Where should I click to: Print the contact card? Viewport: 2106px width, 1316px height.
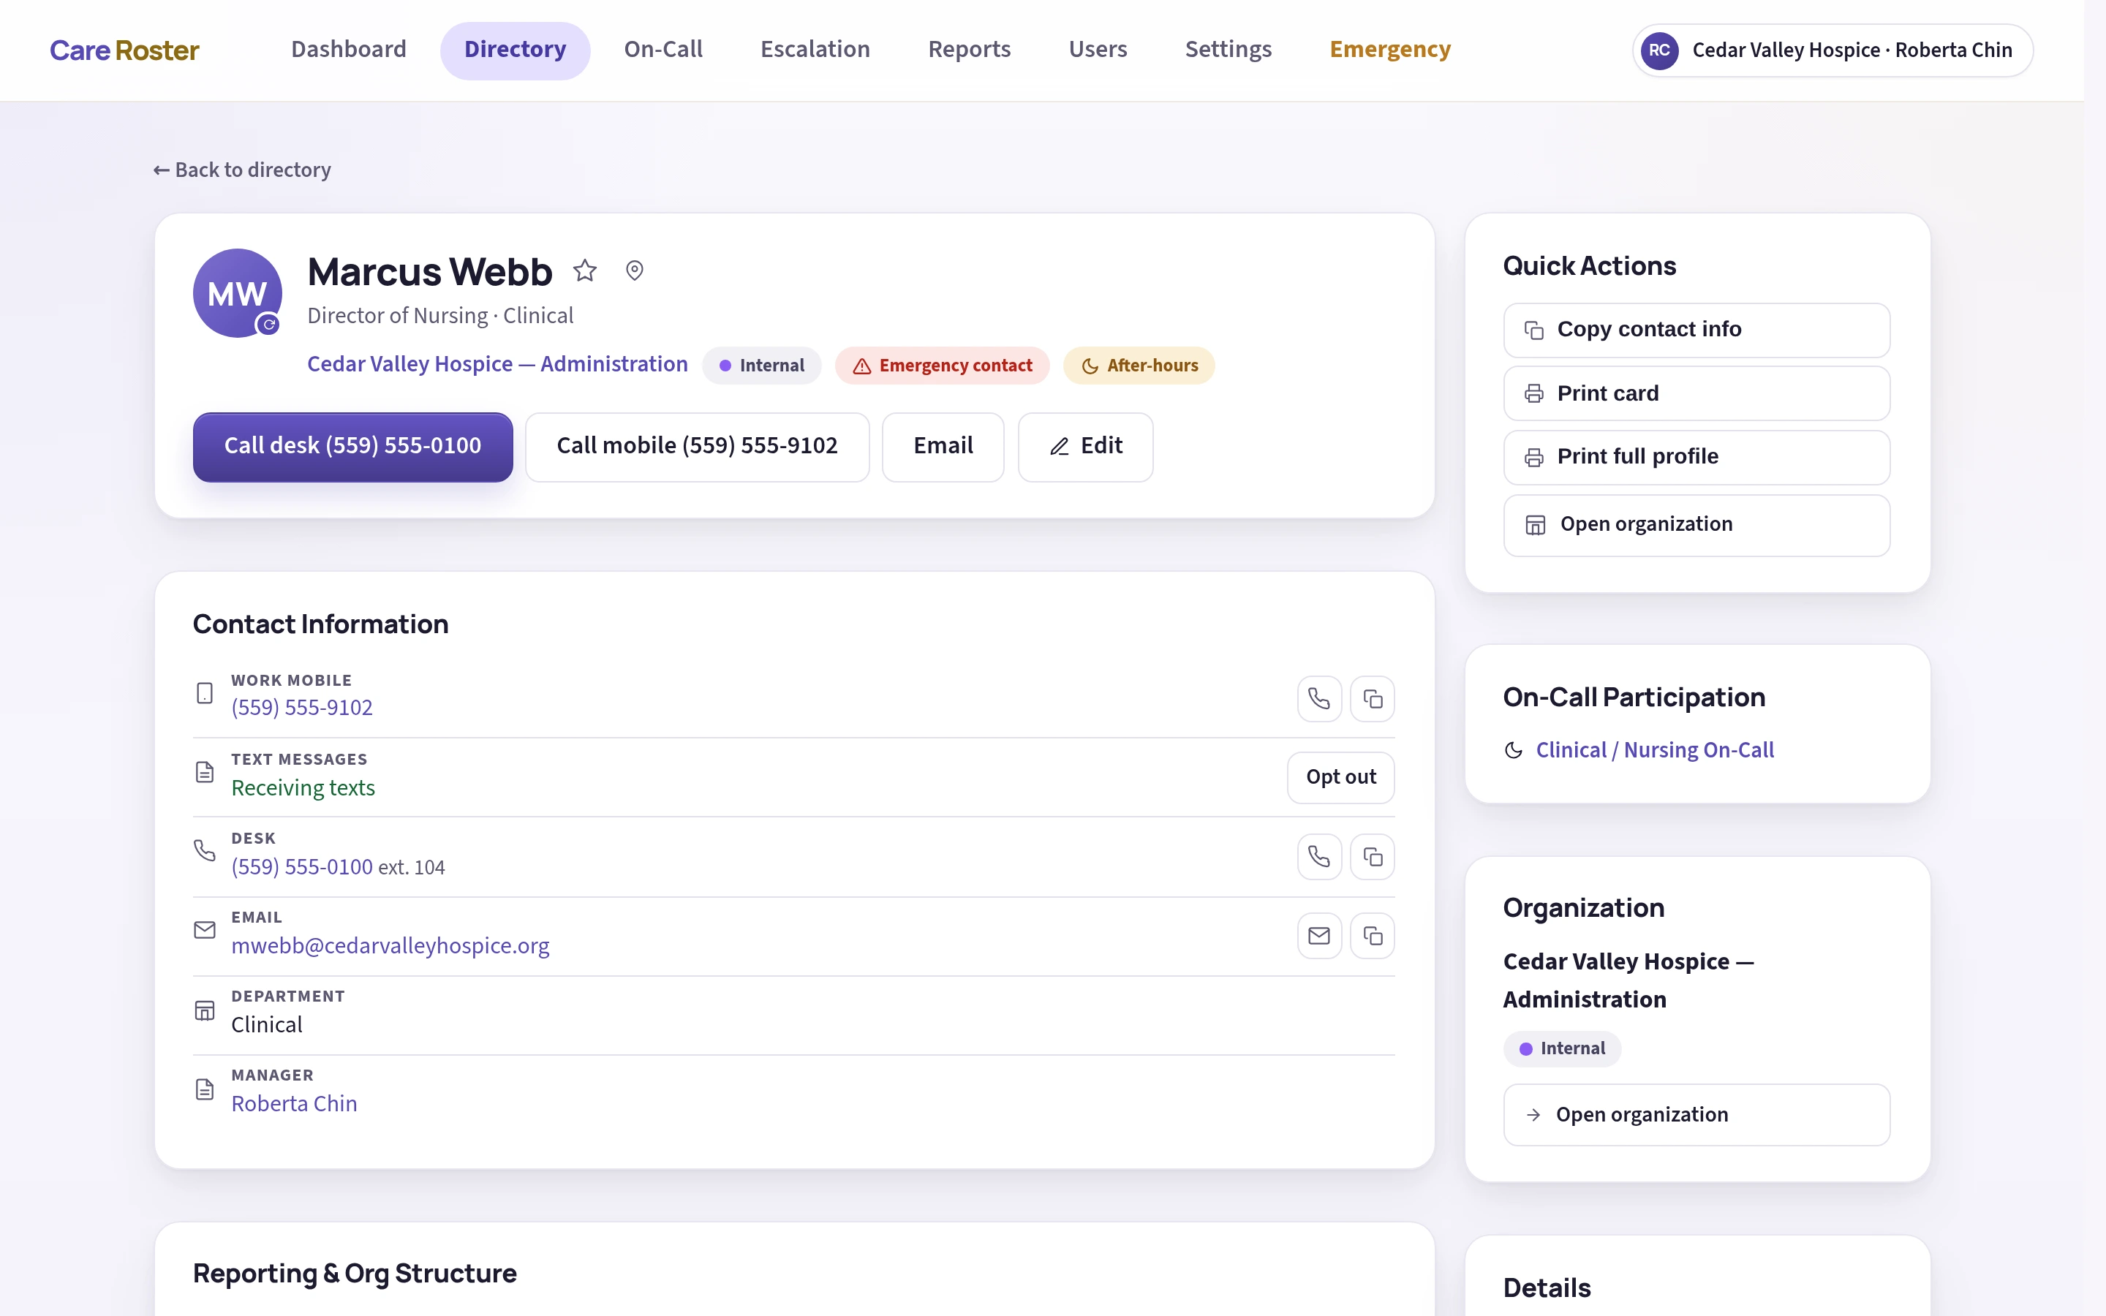tap(1696, 393)
